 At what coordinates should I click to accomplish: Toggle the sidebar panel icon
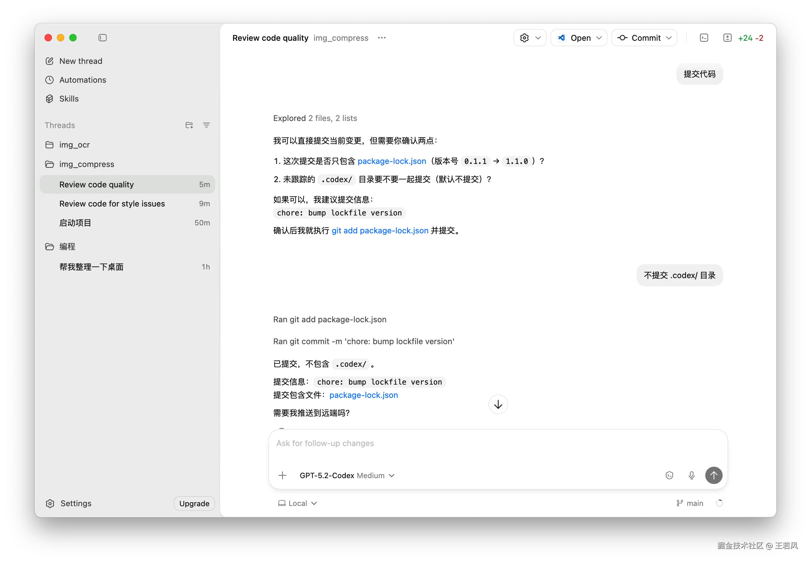102,38
